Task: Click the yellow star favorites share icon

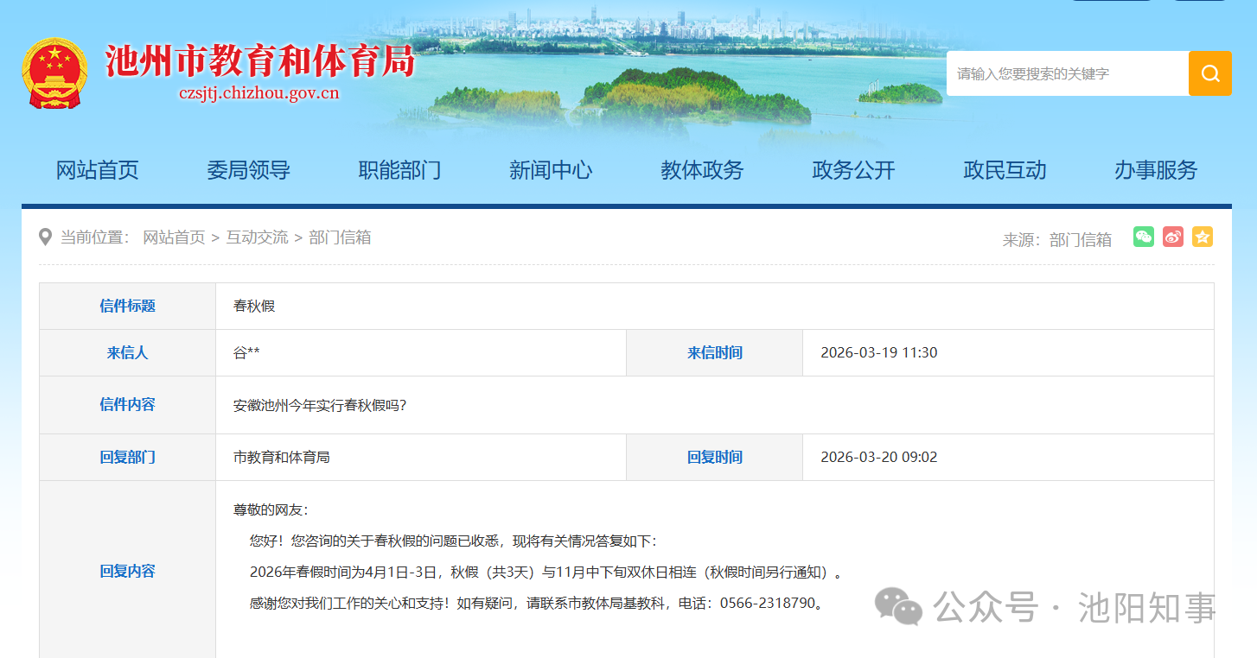Action: [1203, 237]
